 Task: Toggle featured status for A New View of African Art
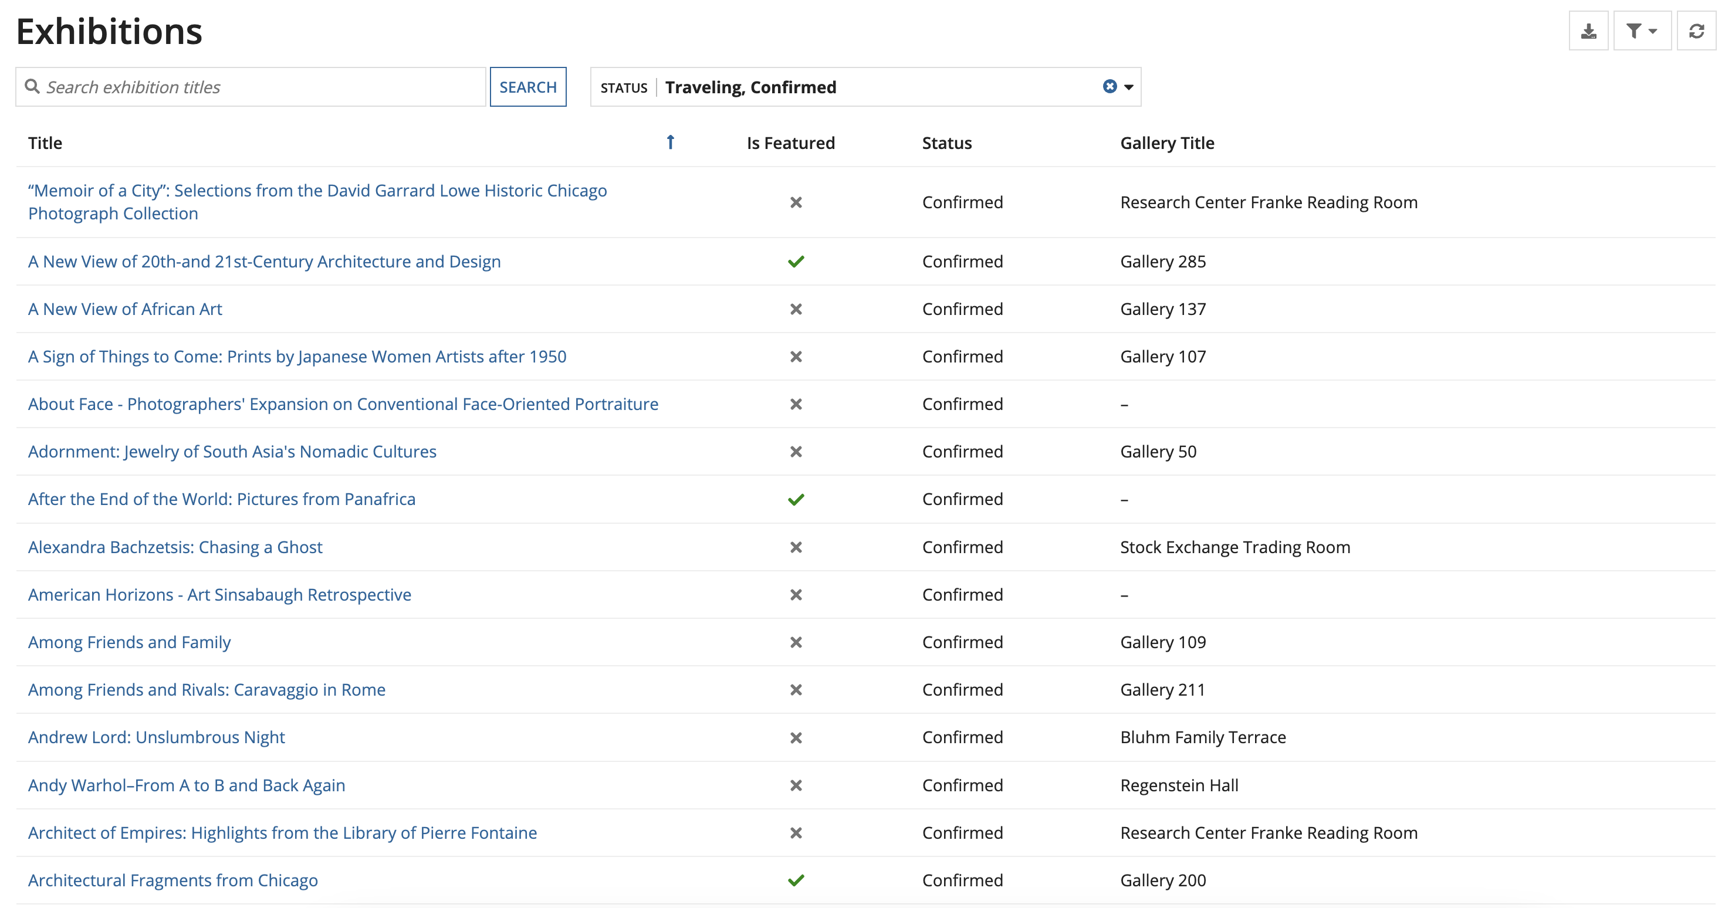[796, 309]
